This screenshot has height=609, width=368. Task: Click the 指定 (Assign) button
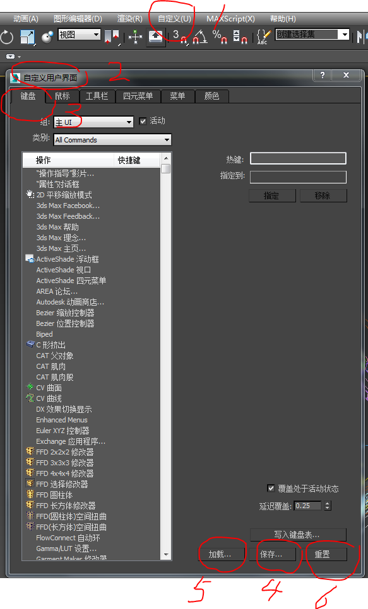(272, 195)
